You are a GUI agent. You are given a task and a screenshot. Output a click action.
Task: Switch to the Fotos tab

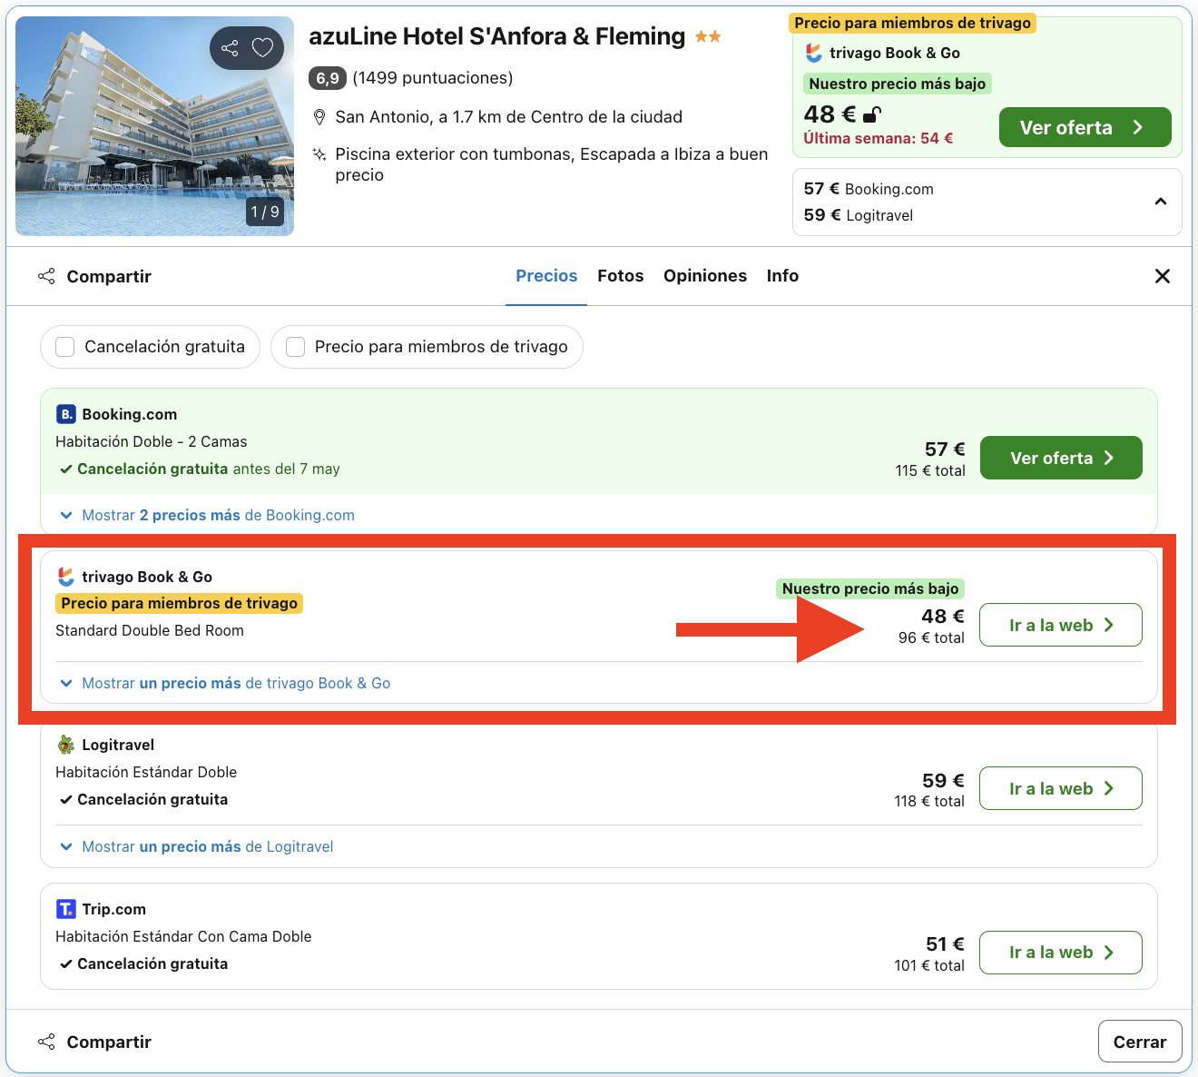pyautogui.click(x=620, y=276)
